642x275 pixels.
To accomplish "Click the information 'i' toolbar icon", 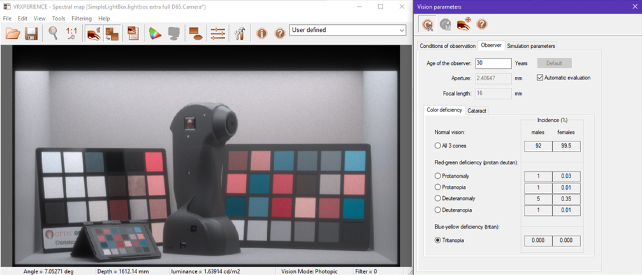I will pyautogui.click(x=261, y=34).
